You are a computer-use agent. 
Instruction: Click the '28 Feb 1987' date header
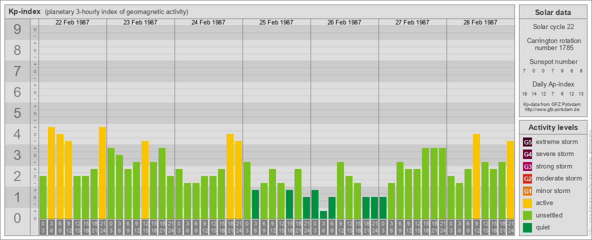[480, 22]
